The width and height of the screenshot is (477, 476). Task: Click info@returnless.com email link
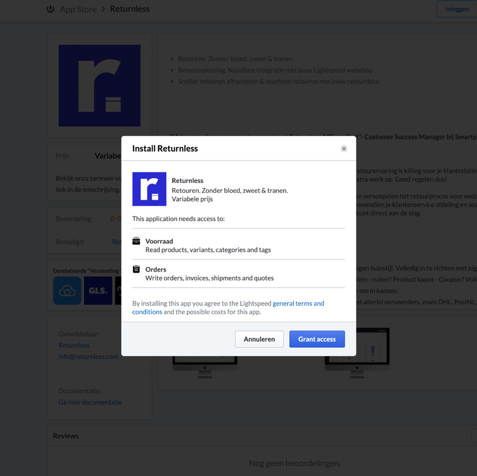[x=88, y=356]
